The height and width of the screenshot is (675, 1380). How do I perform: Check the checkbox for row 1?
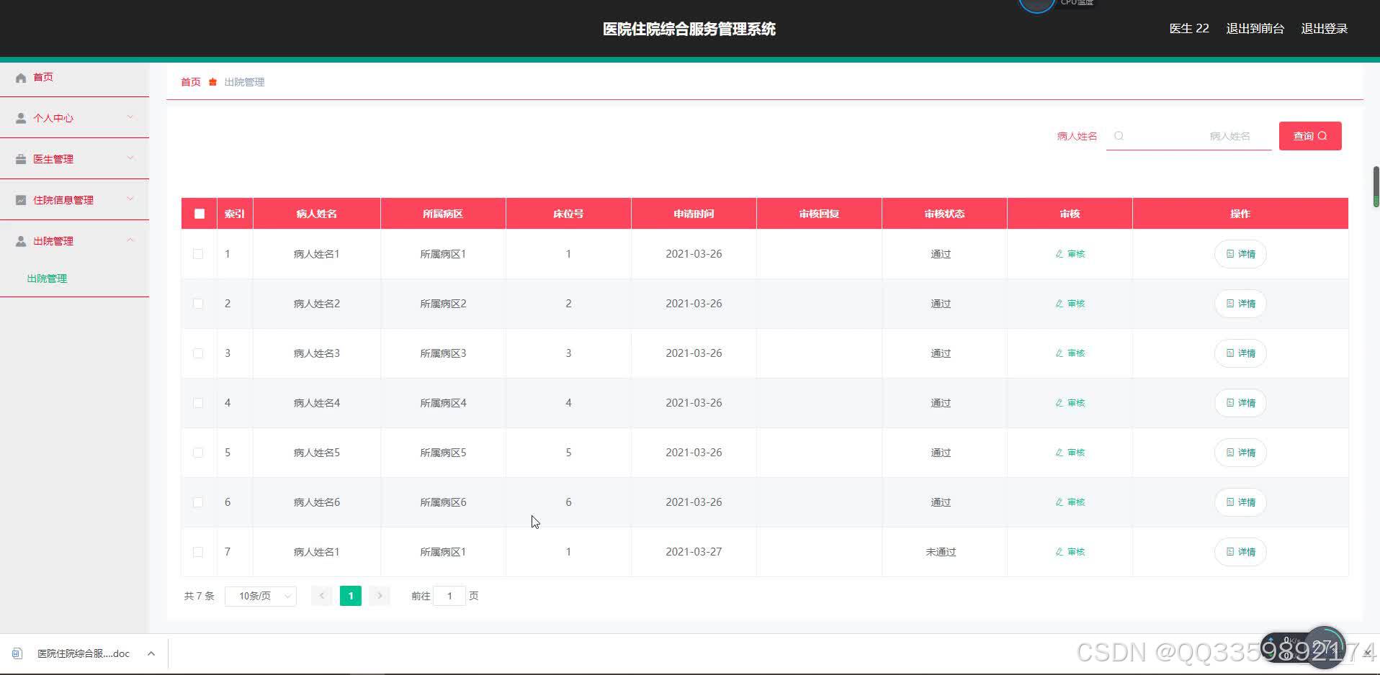(198, 254)
